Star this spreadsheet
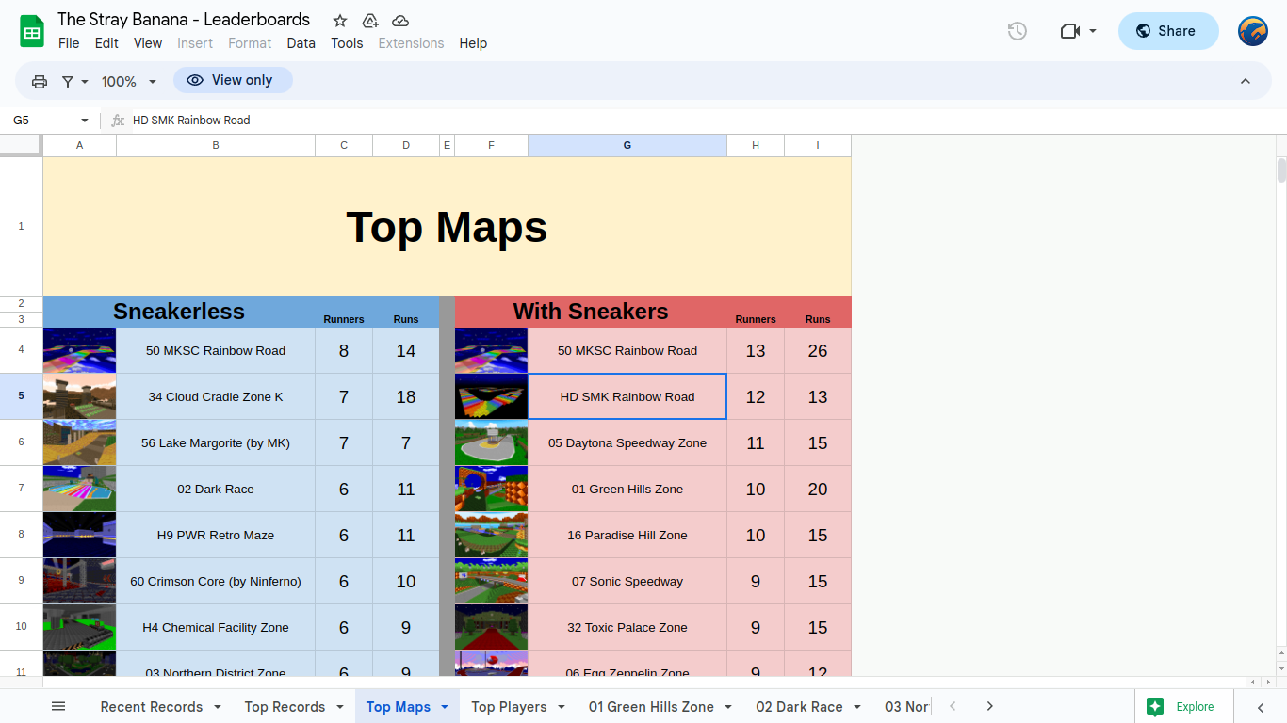 tap(340, 21)
